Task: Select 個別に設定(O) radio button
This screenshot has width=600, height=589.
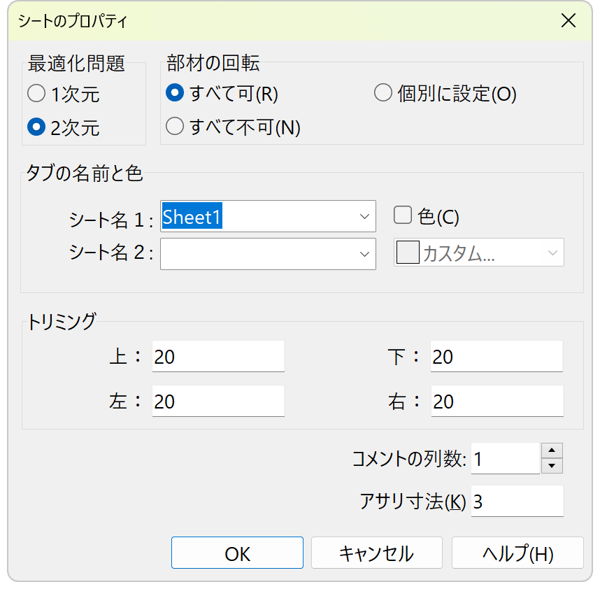Action: [x=383, y=93]
